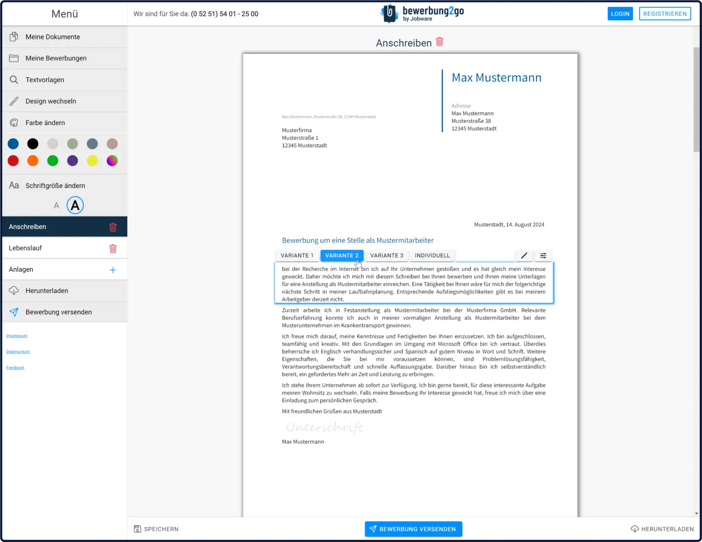Click the SPEICHERN disk icon
This screenshot has height=542, width=702.
(138, 529)
